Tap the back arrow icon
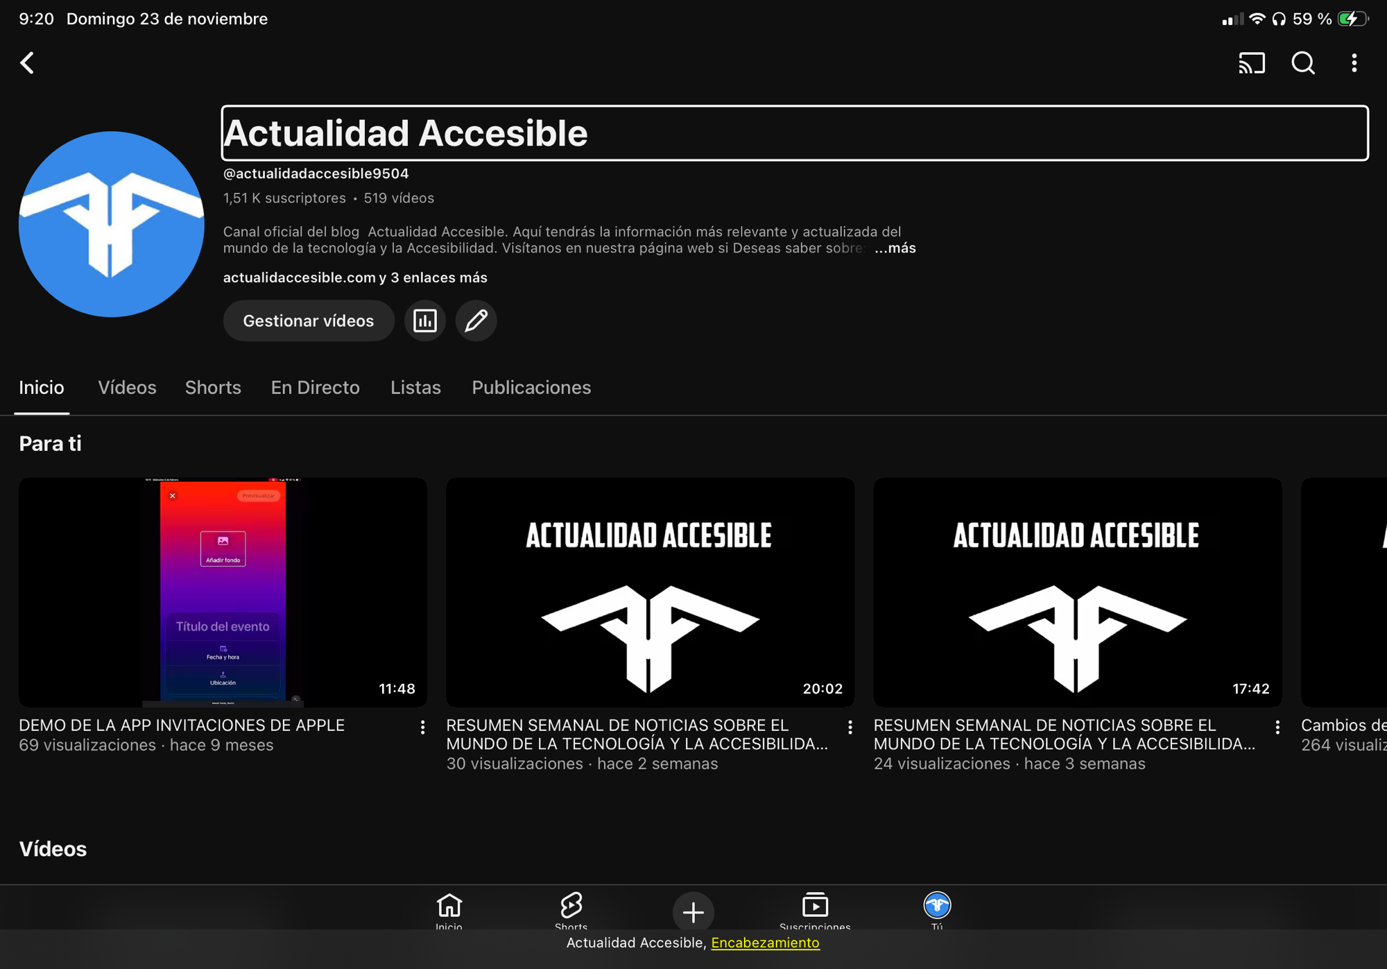1387x969 pixels. tap(27, 63)
